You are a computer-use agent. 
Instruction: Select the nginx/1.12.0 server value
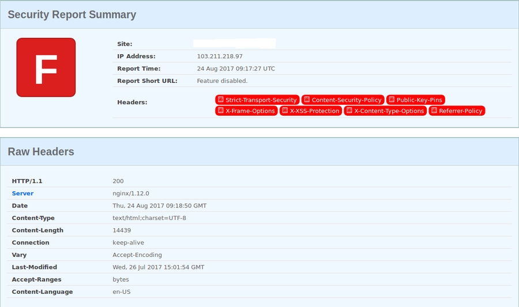(x=131, y=194)
